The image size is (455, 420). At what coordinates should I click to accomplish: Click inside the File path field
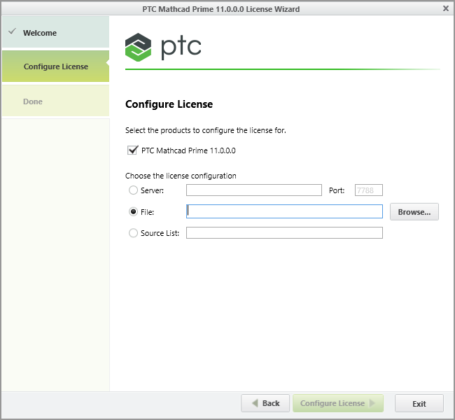point(284,211)
